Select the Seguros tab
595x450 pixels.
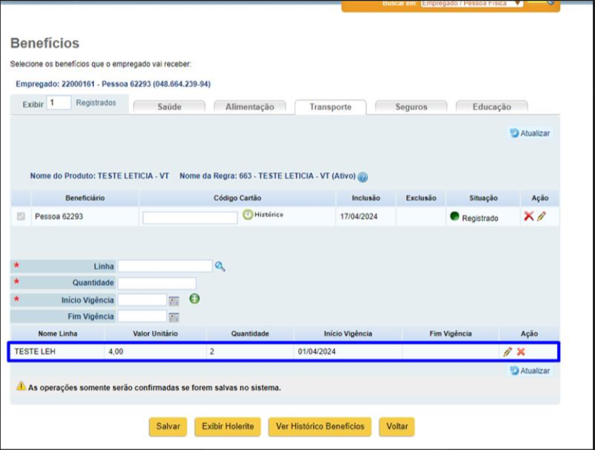411,107
